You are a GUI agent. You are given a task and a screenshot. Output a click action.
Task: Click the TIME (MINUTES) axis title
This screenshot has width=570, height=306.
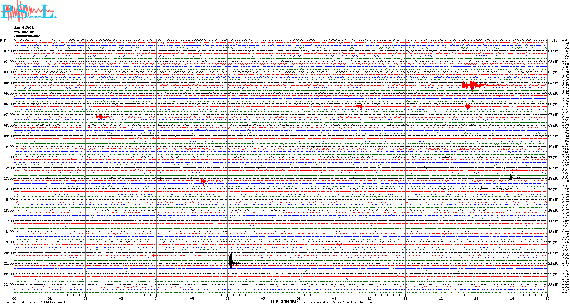pyautogui.click(x=284, y=302)
